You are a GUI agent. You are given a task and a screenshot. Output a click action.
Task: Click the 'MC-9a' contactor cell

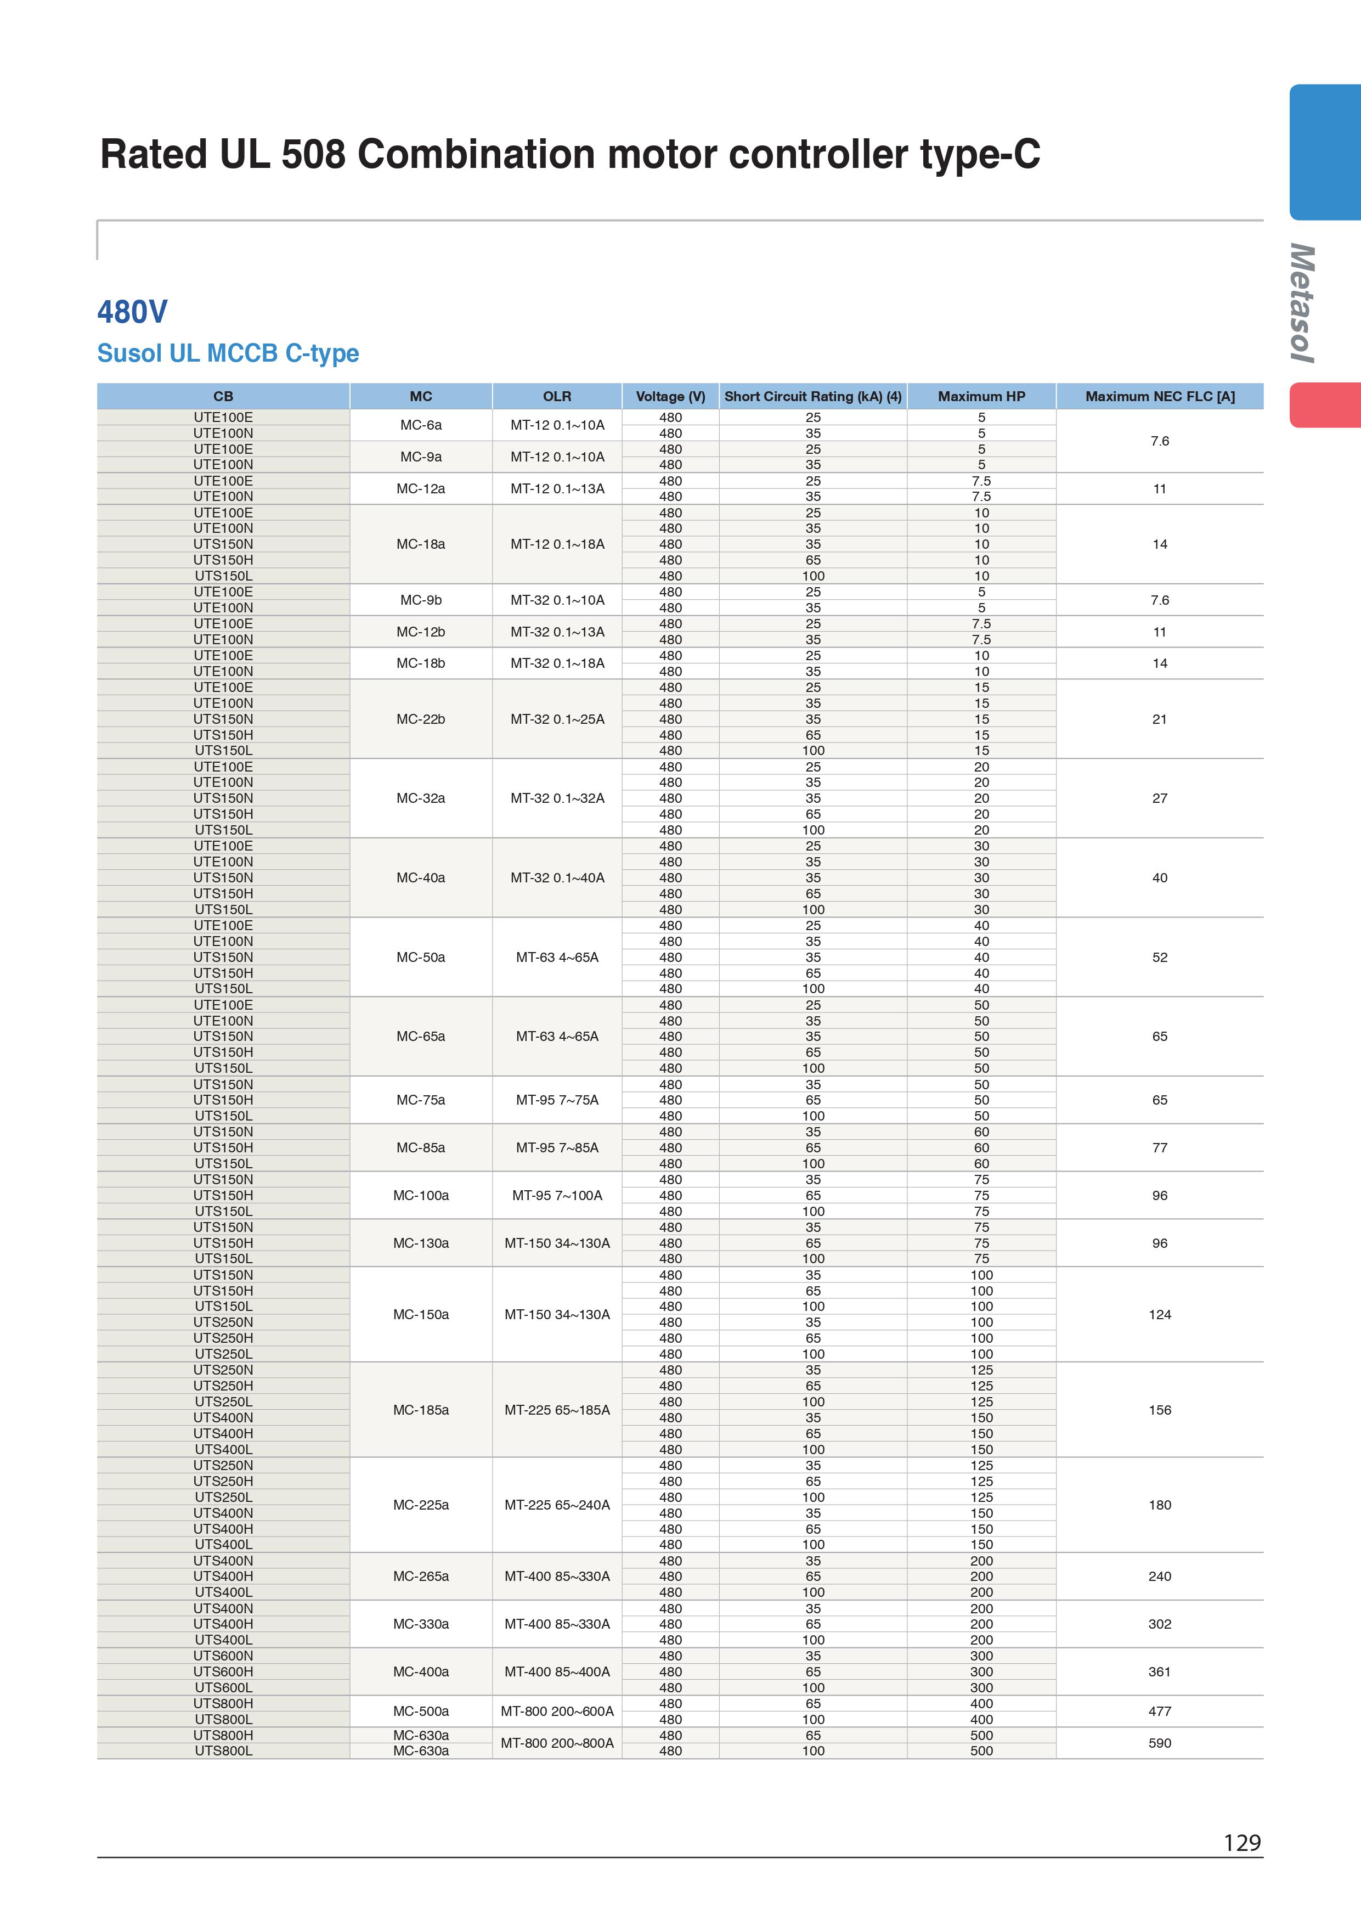click(x=421, y=457)
